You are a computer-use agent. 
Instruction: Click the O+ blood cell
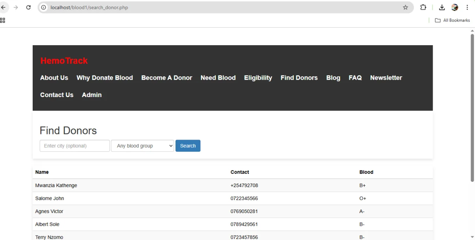[363, 198]
